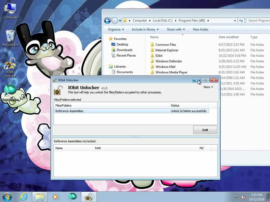The height and width of the screenshot is (202, 270).
Task: Open the Include in library menu
Action: [x=145, y=29]
